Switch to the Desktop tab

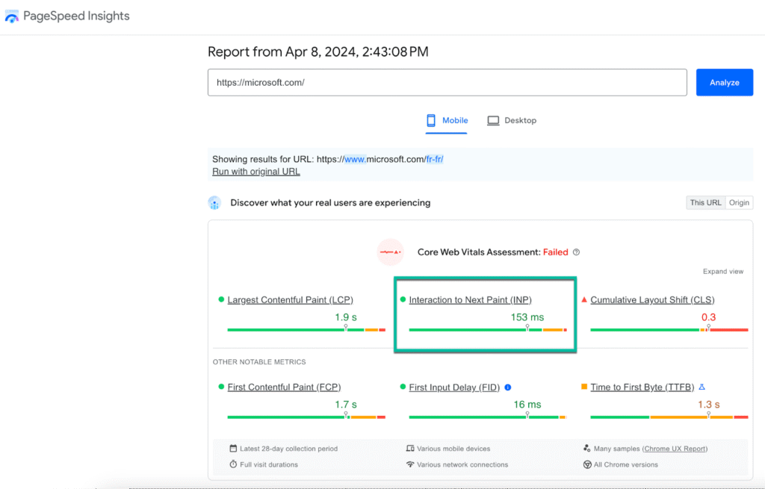(512, 120)
